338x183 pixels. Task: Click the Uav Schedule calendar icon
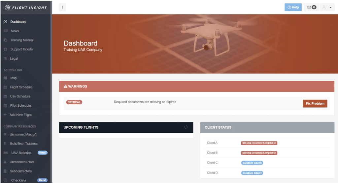(5, 96)
